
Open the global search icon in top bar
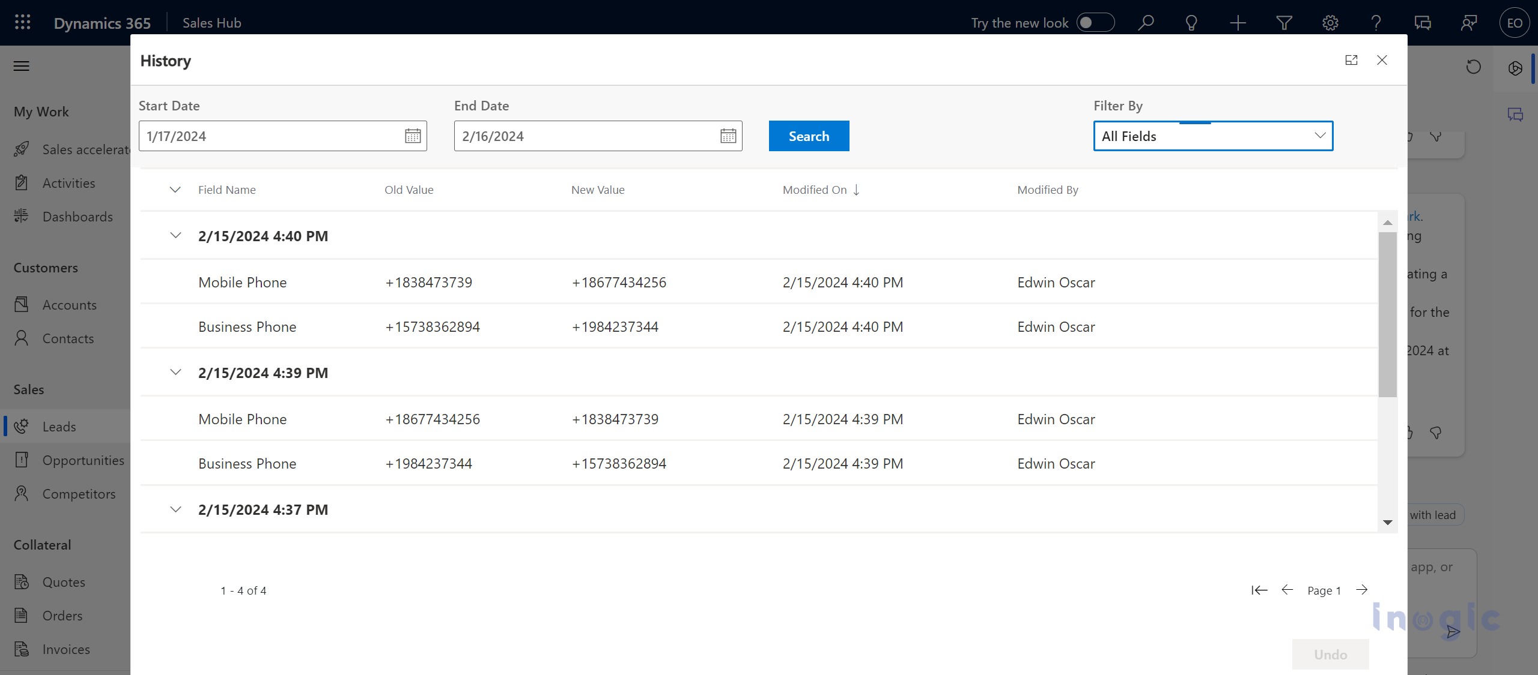click(x=1146, y=22)
